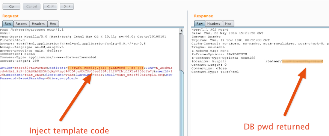Switch to the Request Raw tab
Viewport: 329px width, 136px height.
point(8,24)
